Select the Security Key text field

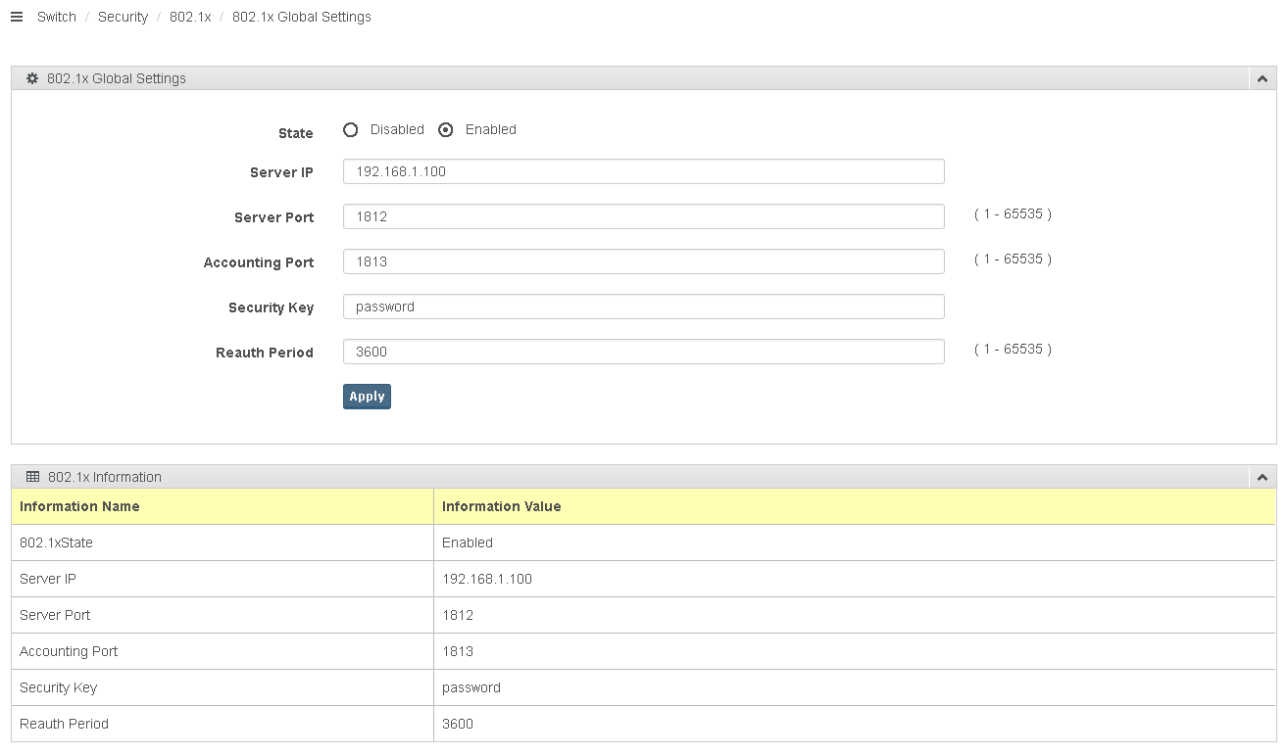point(643,307)
